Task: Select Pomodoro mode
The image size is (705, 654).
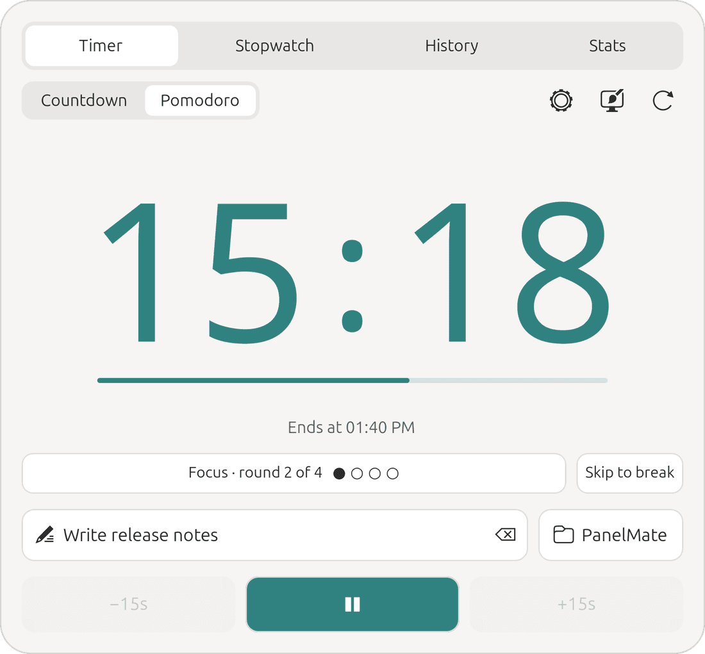Action: tap(200, 100)
